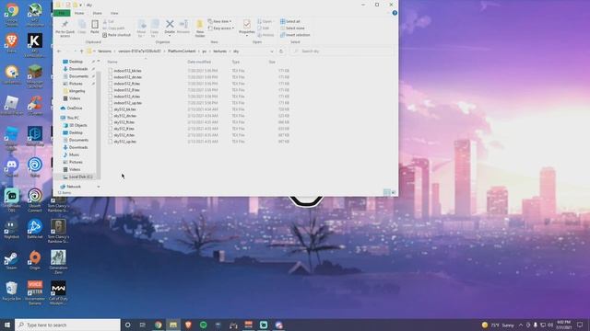Open Spotify from taskbar

203,325
